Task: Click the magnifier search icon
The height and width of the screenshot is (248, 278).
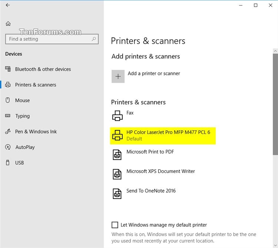Action: pos(94,39)
